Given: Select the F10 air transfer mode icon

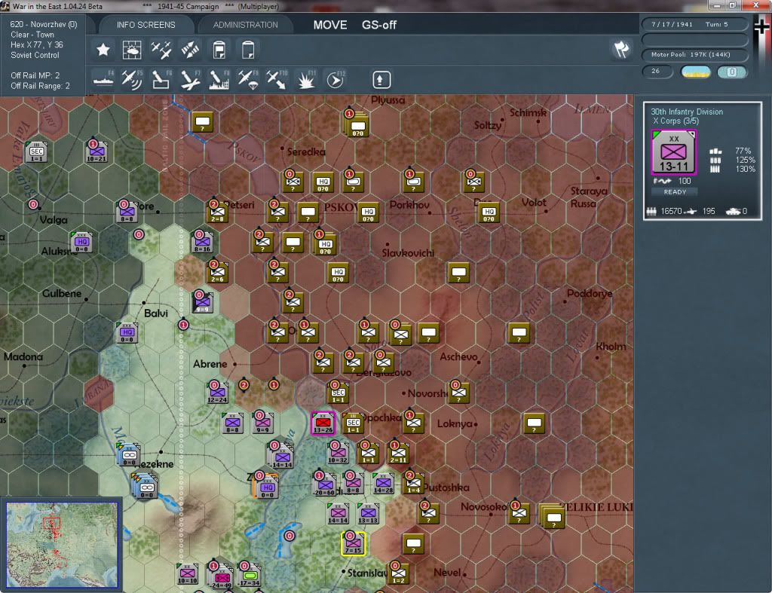Looking at the screenshot, I should pyautogui.click(x=277, y=80).
